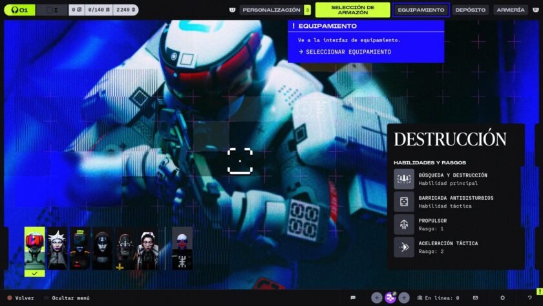
Task: Toggle Ocultar menú
Action: [67, 298]
